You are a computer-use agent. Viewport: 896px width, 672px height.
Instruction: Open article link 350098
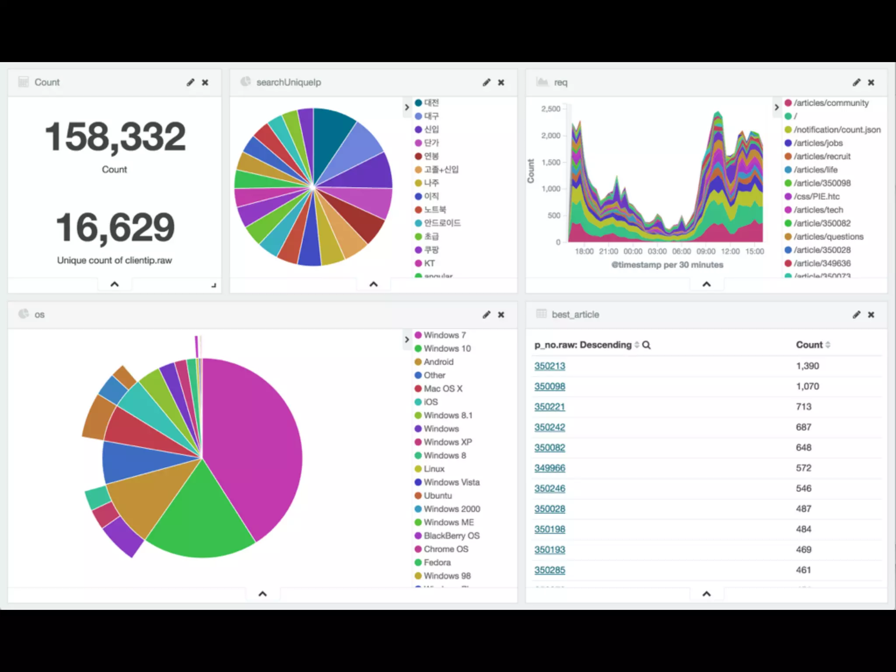(549, 386)
